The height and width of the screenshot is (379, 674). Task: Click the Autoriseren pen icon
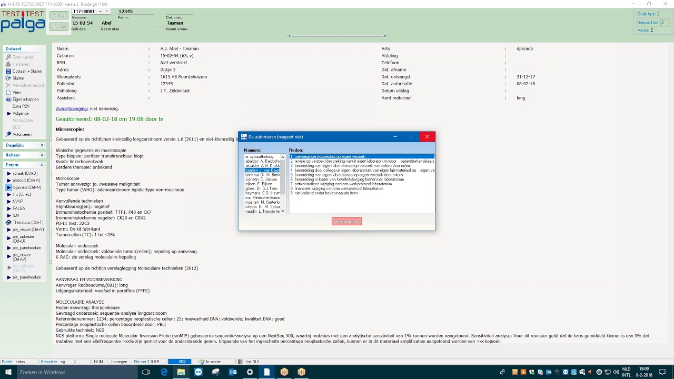pyautogui.click(x=8, y=134)
